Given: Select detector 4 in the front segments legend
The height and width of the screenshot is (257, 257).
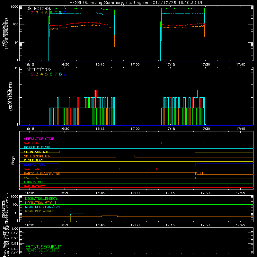Looking at the screenshot, I should [x=42, y=13].
